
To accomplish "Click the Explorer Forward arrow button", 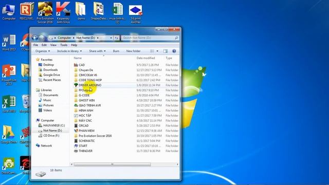I will click(42, 38).
